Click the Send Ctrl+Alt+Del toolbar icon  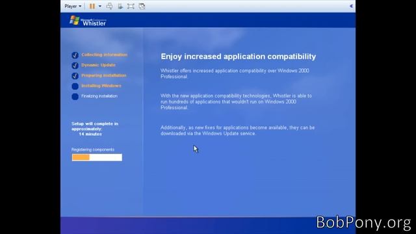pyautogui.click(x=109, y=6)
